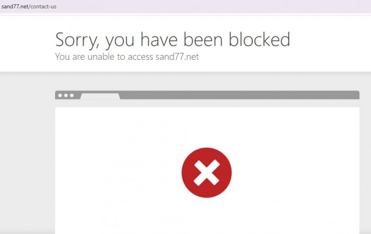Select the sand77.net/contact-us address bar URL
Image resolution: width=371 pixels, height=234 pixels.
click(x=29, y=7)
